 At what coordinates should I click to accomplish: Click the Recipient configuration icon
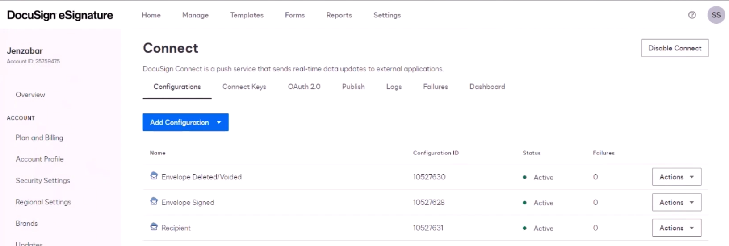(x=154, y=227)
